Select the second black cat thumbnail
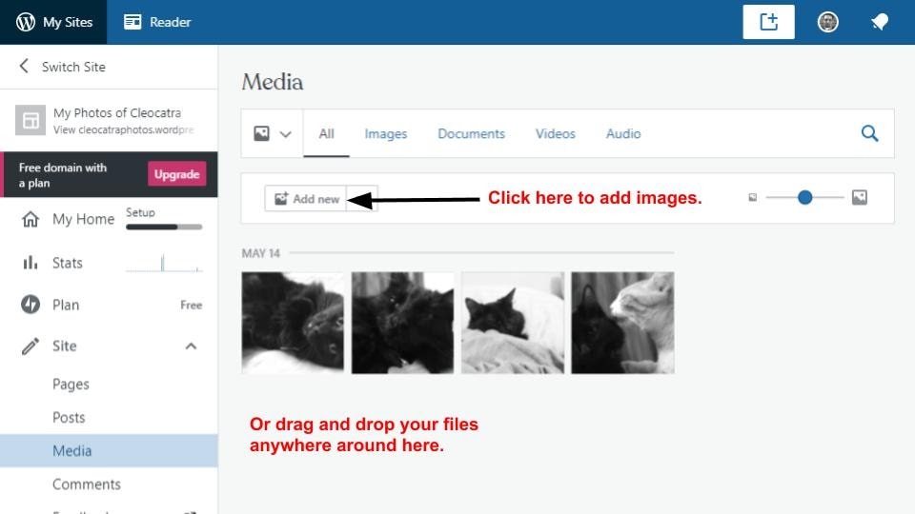Image resolution: width=915 pixels, height=514 pixels. pos(402,323)
